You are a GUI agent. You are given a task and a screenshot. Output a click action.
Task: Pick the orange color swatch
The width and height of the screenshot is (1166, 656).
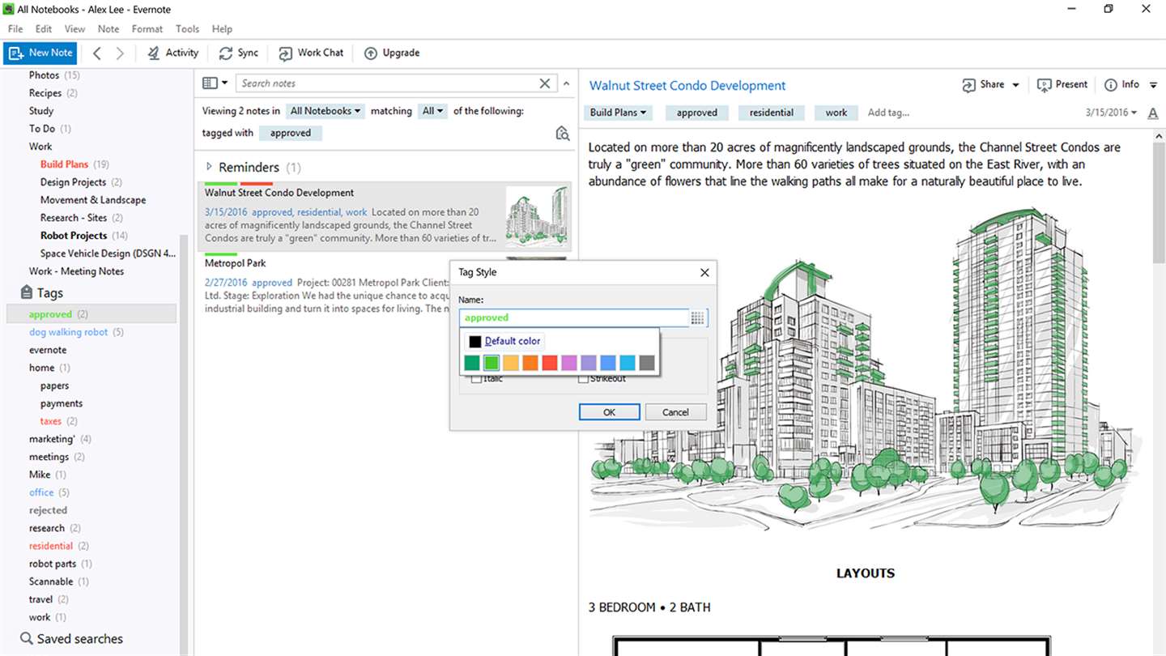click(530, 363)
